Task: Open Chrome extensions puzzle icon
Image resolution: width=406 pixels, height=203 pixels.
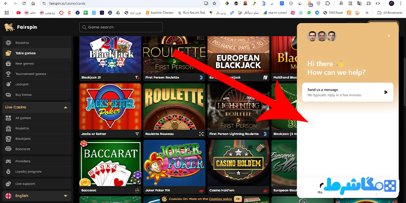Action: pyautogui.click(x=328, y=3)
